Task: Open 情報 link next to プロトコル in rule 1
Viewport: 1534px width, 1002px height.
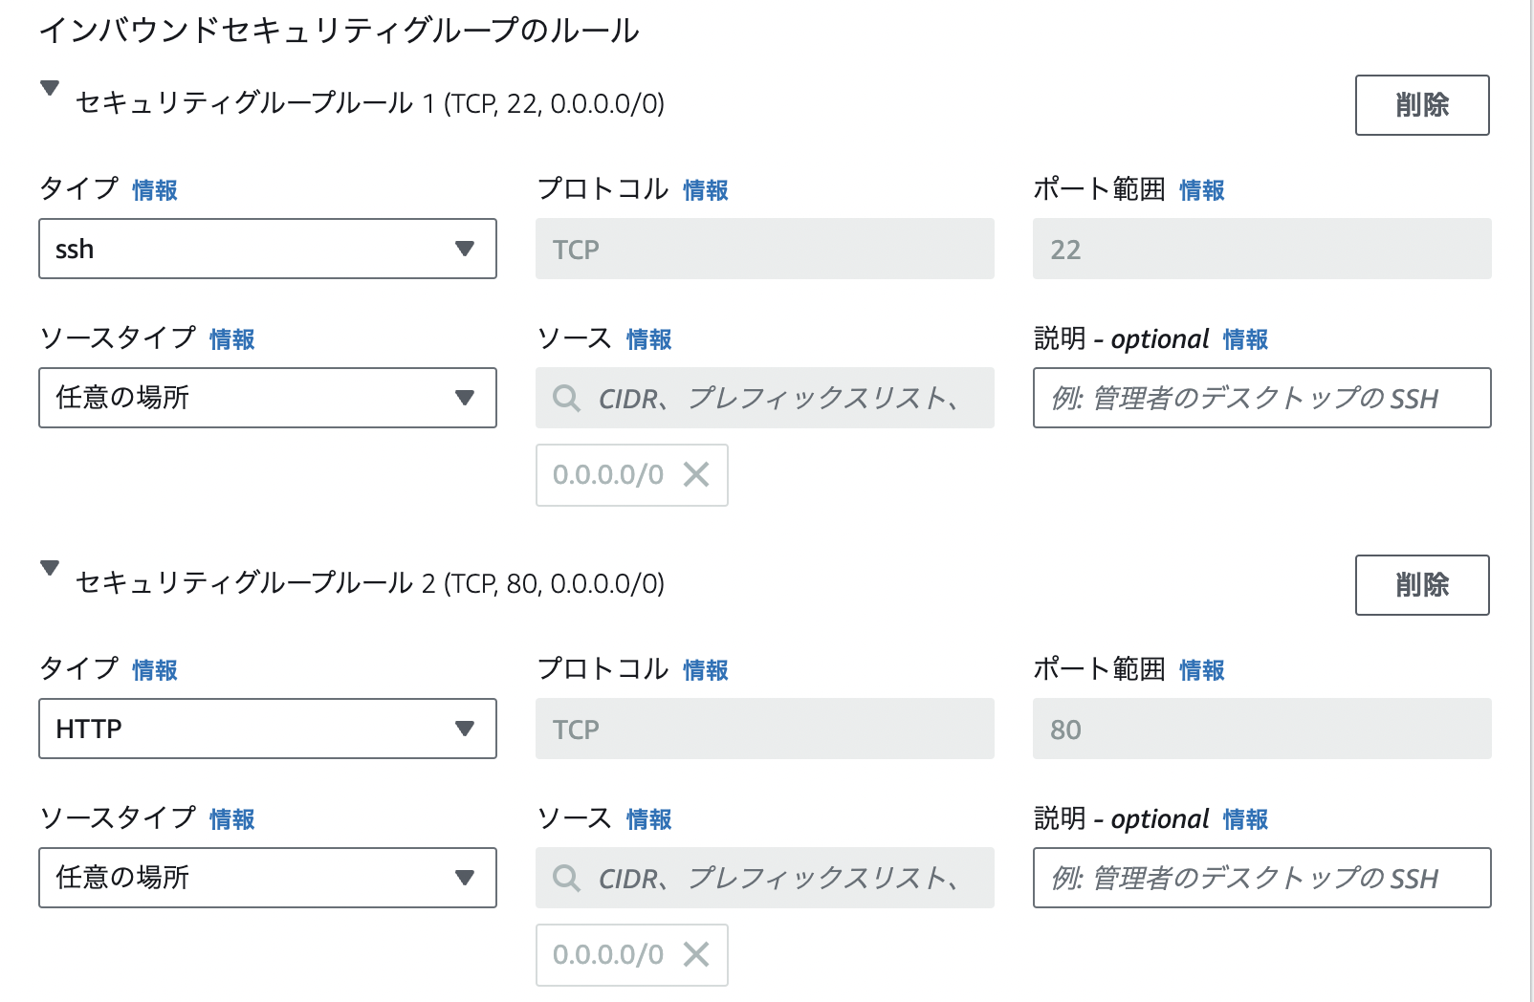Action: coord(706,190)
